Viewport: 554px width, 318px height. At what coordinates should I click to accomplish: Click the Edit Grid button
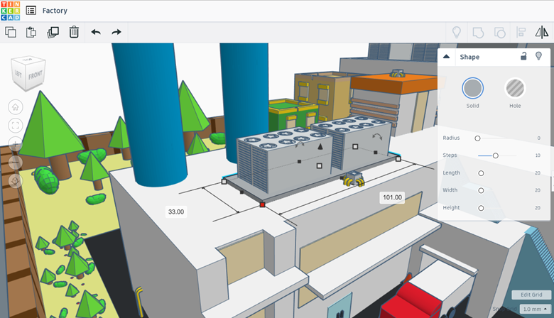pos(531,295)
